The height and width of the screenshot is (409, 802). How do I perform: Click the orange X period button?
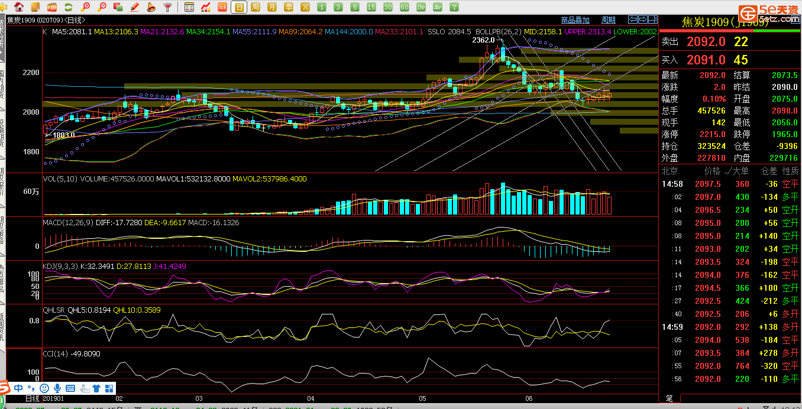pos(305,7)
